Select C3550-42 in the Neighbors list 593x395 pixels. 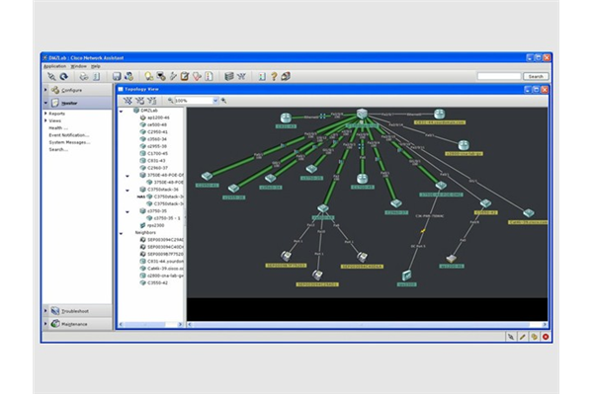point(157,282)
